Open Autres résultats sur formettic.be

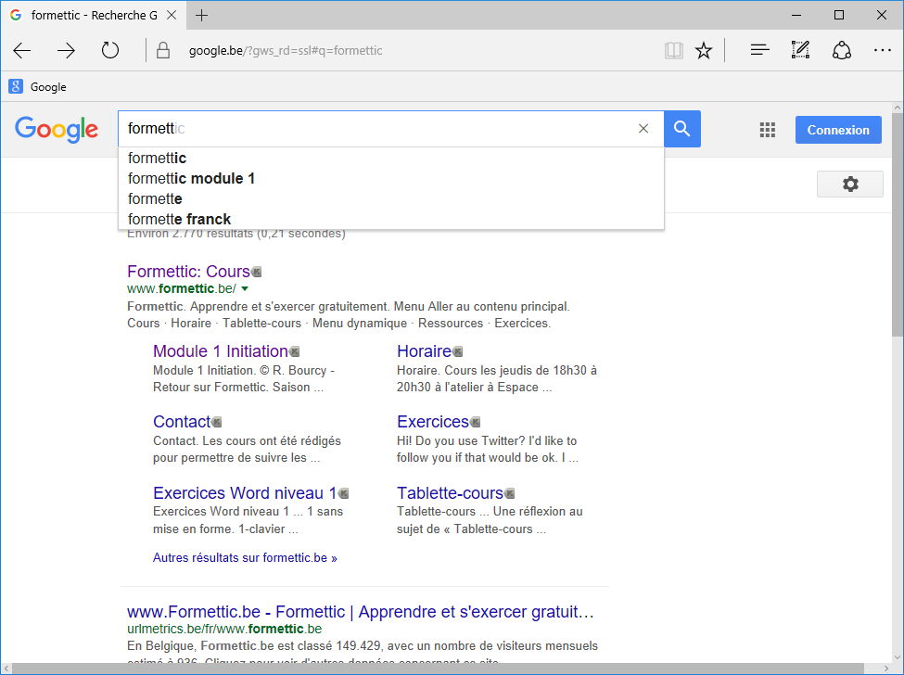click(x=245, y=558)
